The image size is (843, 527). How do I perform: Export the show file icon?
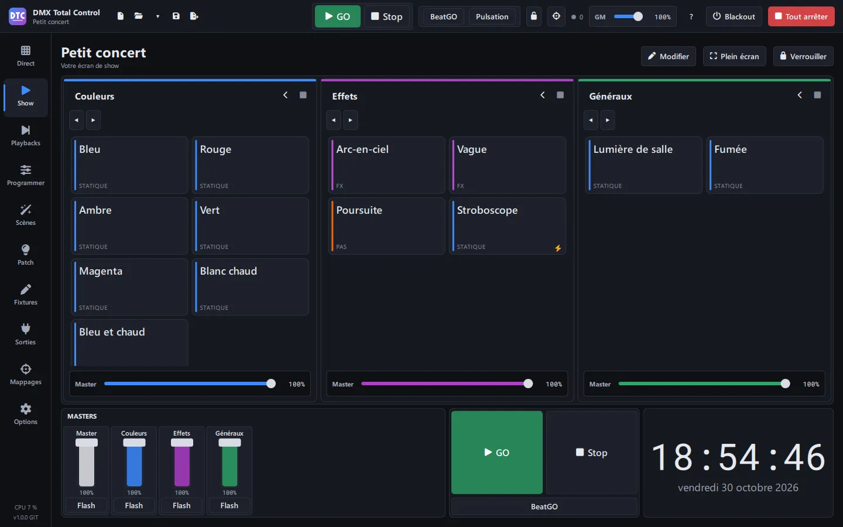point(194,16)
